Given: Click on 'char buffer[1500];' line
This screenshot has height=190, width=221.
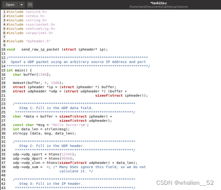Looking at the screenshot, I should coord(32,74).
